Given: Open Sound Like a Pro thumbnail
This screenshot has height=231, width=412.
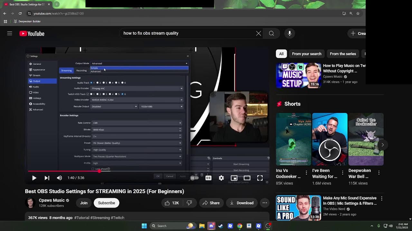Looking at the screenshot, I should (298, 208).
